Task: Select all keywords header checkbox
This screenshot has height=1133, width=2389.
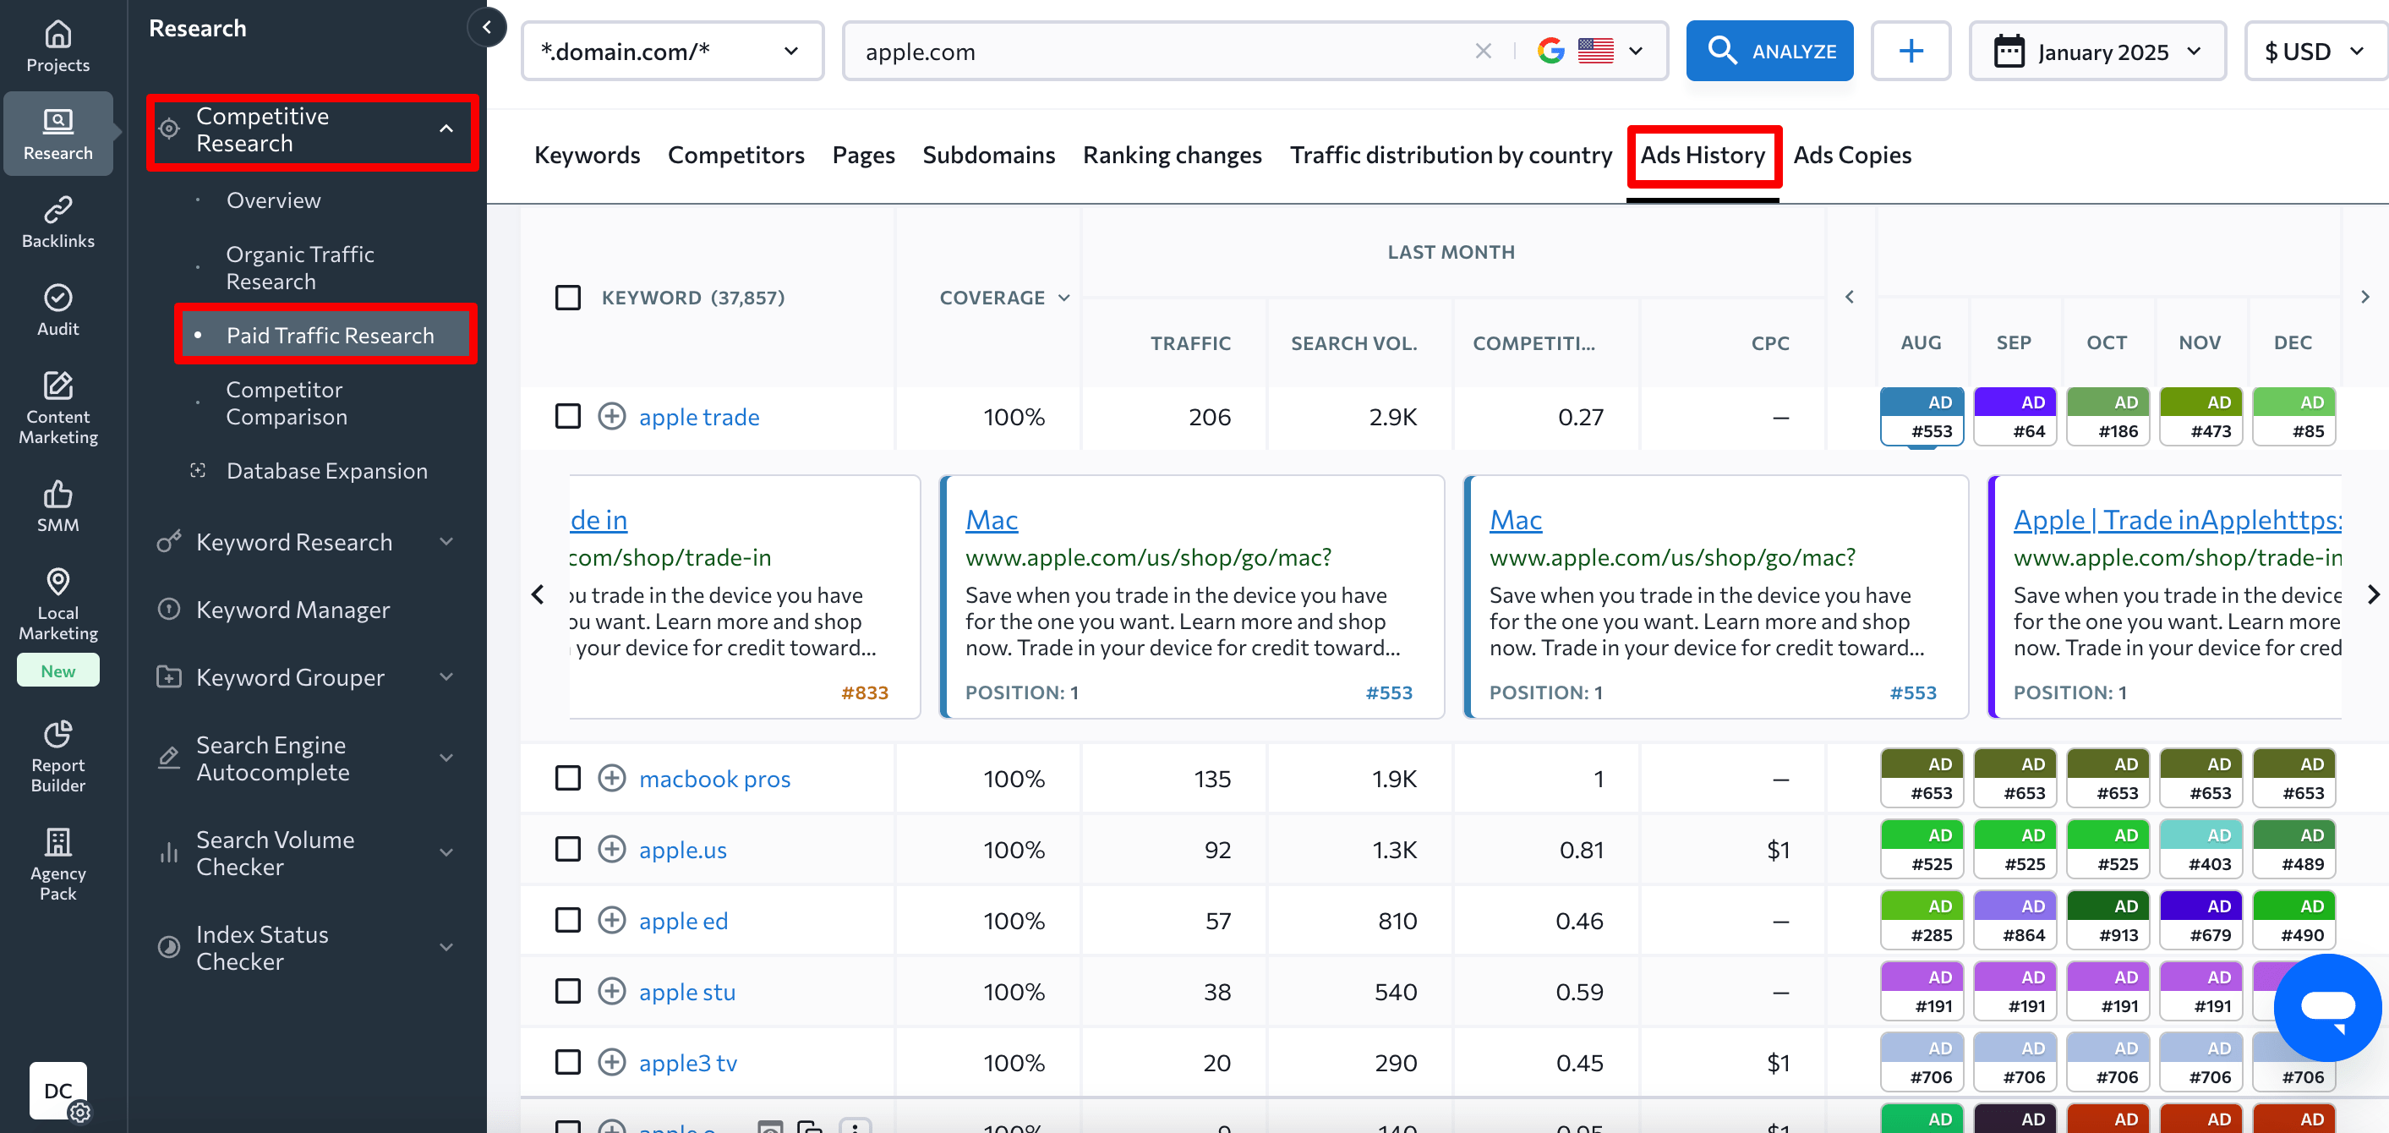Action: [567, 297]
